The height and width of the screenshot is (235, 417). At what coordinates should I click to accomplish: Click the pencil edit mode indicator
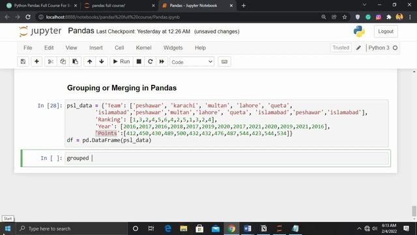coord(358,48)
